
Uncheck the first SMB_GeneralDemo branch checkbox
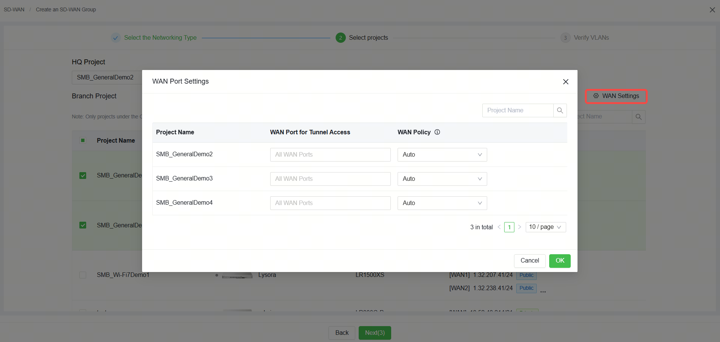coord(83,176)
